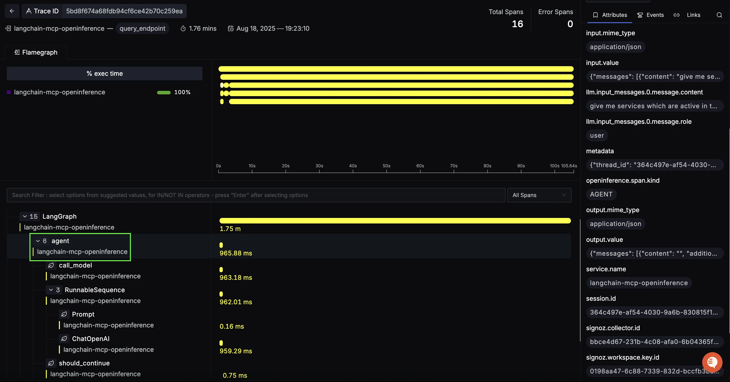Click the output.value messages JSON value
This screenshot has height=382, width=730.
655,253
